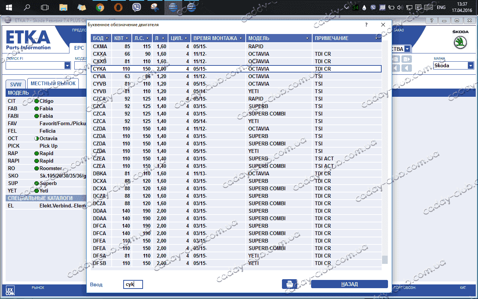Select the EL Elekt.Verbind. special catalog
The image size is (478, 299).
pos(46,206)
